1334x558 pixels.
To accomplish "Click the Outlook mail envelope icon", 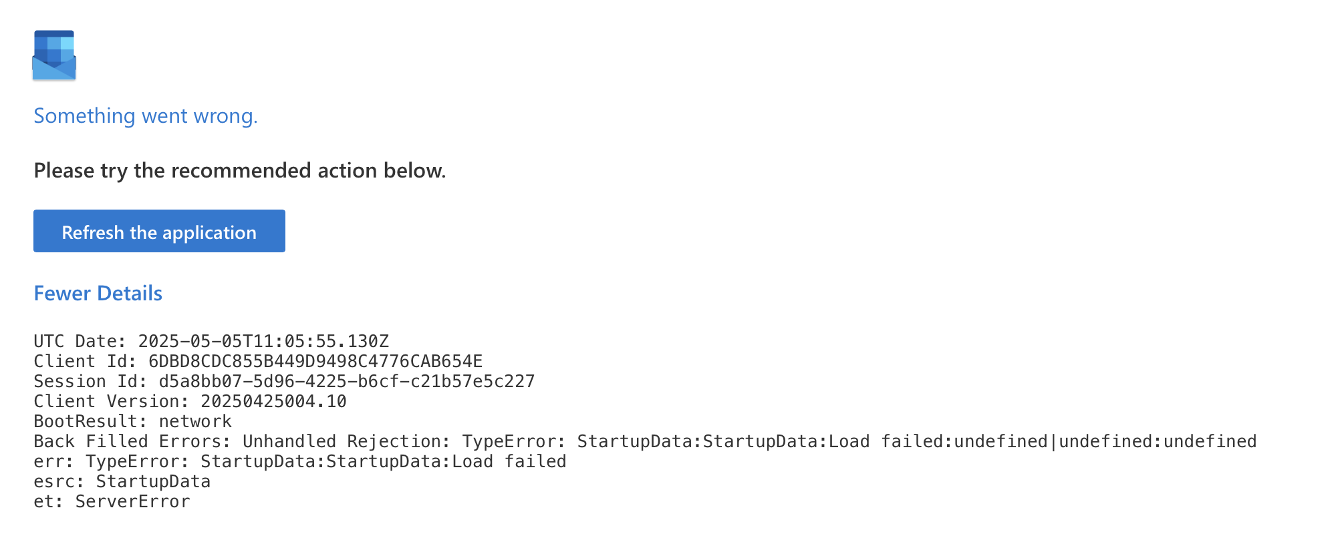I will point(54,55).
